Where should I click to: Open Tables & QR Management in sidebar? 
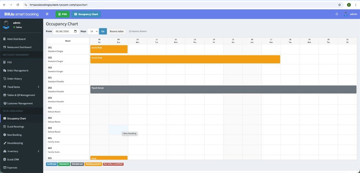click(21, 95)
